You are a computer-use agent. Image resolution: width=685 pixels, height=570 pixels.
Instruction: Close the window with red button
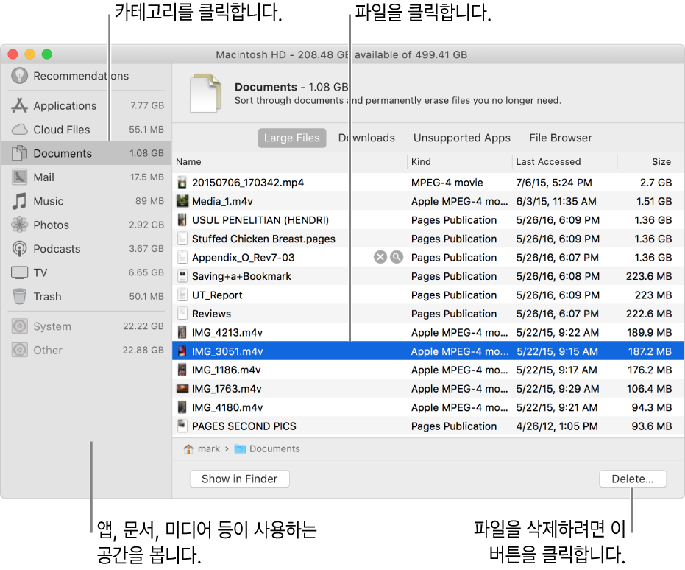(13, 54)
